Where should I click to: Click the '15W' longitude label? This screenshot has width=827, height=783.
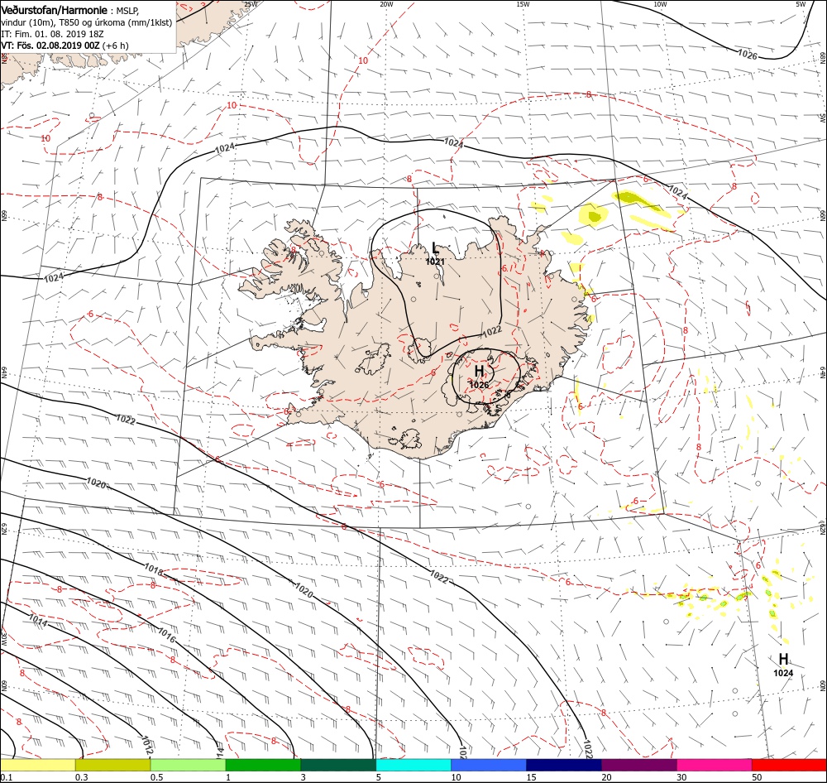pyautogui.click(x=523, y=4)
